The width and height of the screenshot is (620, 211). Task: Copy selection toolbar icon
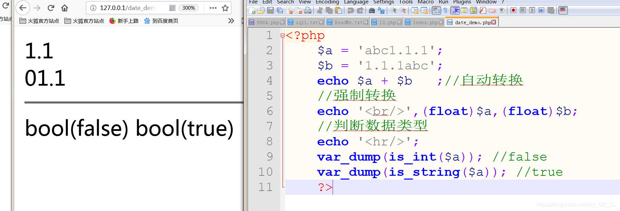[x=329, y=10]
